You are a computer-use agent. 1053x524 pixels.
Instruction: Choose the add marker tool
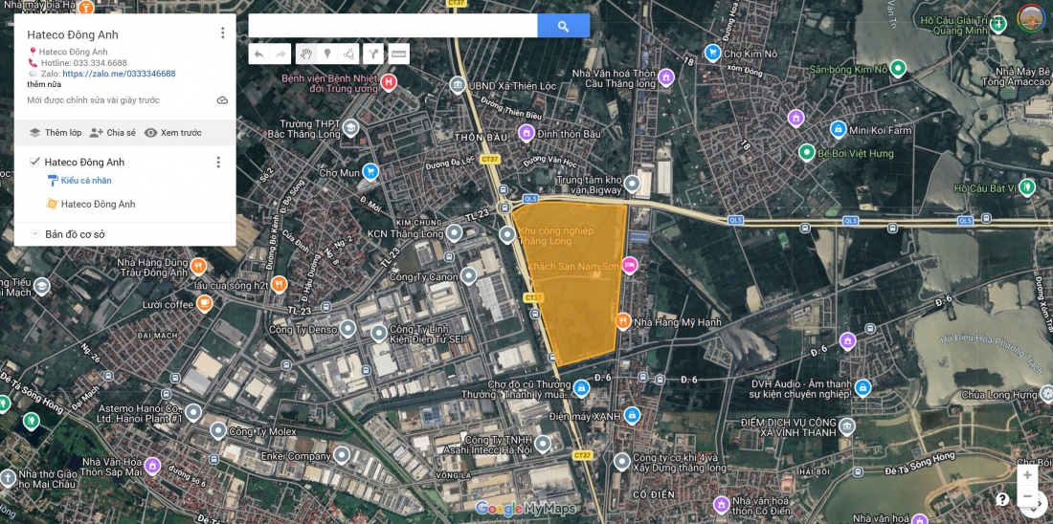point(327,54)
